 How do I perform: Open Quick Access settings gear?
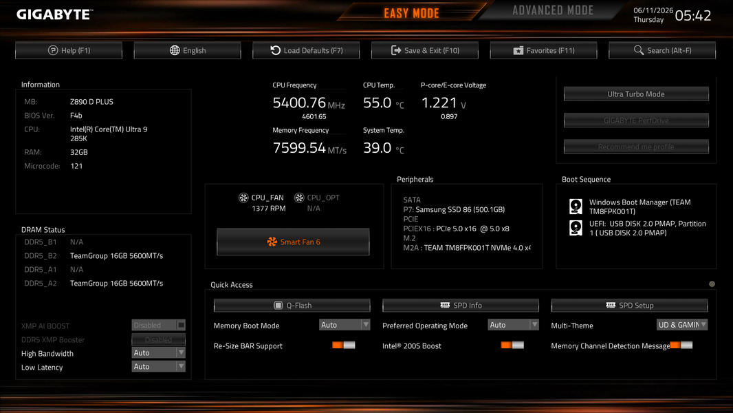[x=712, y=284]
